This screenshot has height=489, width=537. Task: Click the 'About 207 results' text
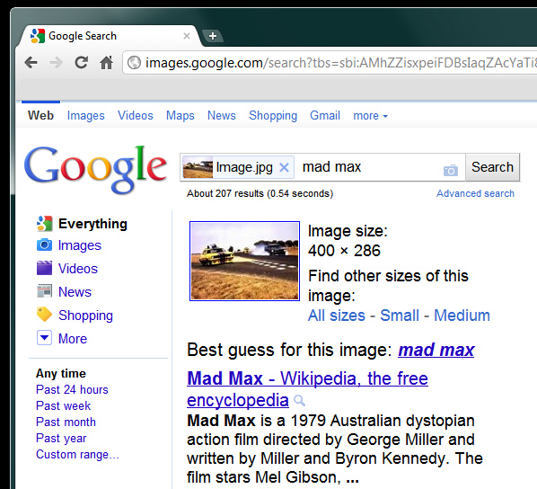(x=260, y=193)
